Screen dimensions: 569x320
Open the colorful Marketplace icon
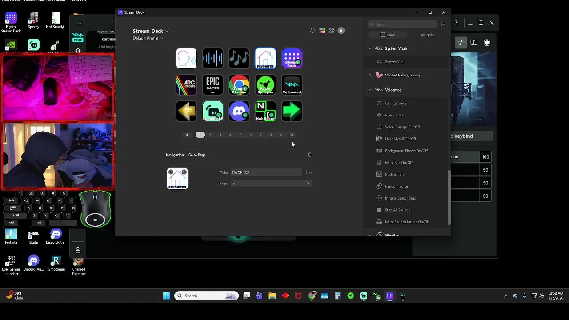point(322,31)
